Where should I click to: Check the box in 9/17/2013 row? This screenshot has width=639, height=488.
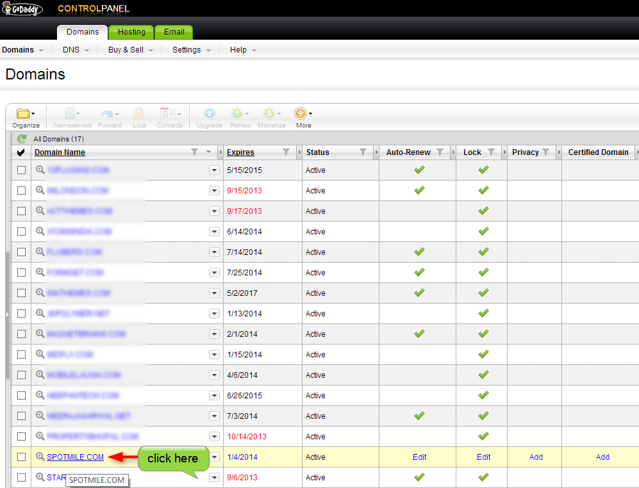(x=22, y=211)
